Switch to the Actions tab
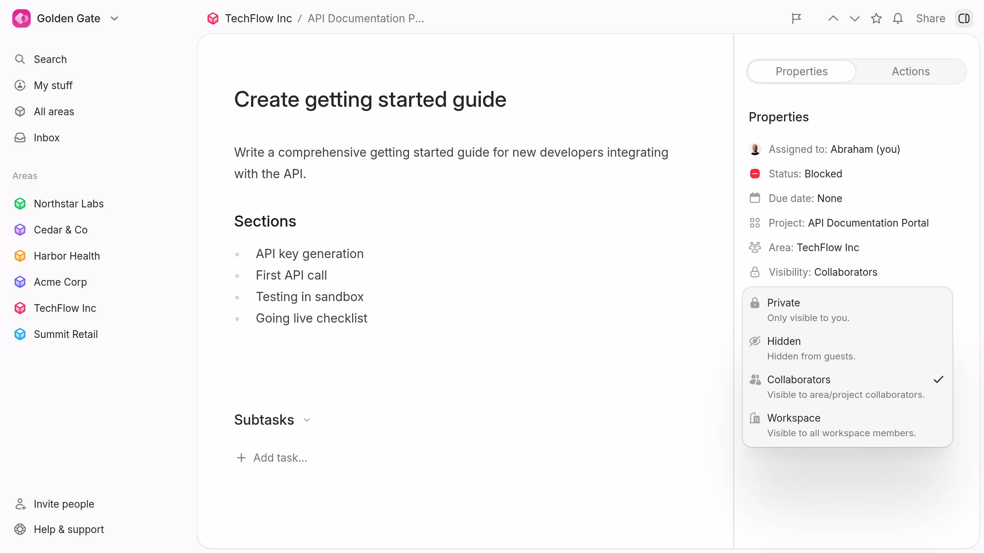The image size is (984, 553). [x=911, y=71]
